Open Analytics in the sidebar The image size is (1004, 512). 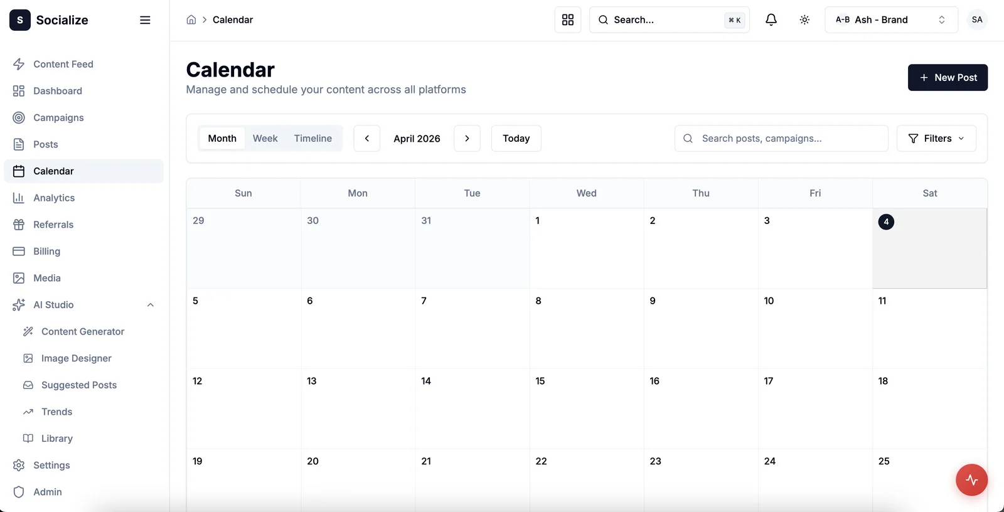pyautogui.click(x=54, y=198)
